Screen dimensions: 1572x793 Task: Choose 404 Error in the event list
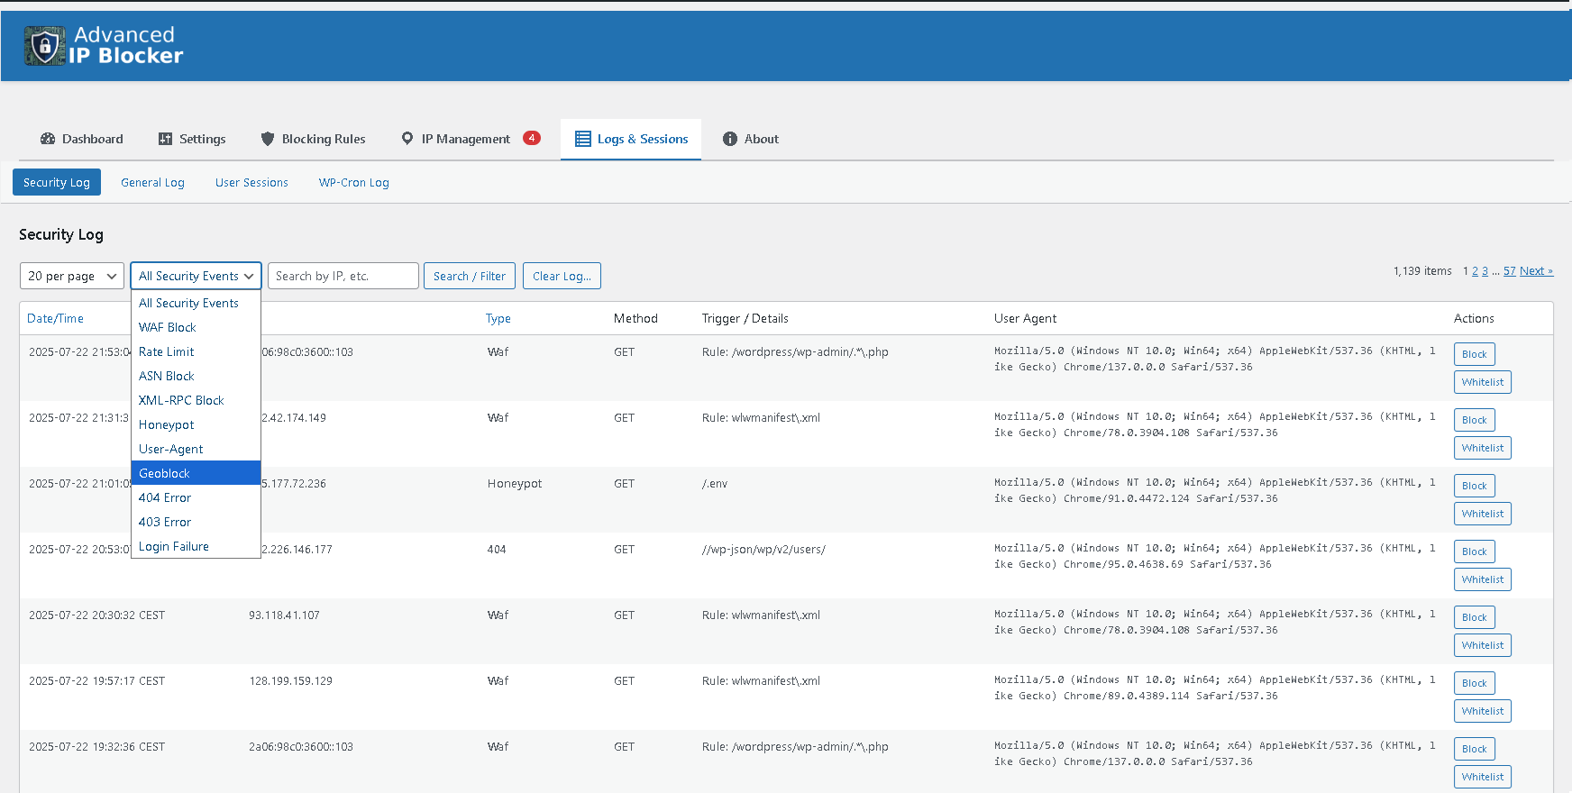click(196, 497)
